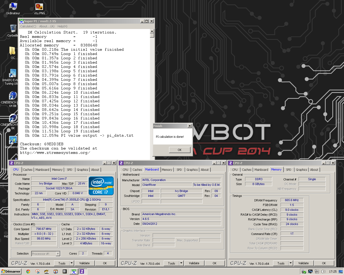Switch to Super PI via taskbar icon
This screenshot has height=275, width=344.
pos(74,272)
